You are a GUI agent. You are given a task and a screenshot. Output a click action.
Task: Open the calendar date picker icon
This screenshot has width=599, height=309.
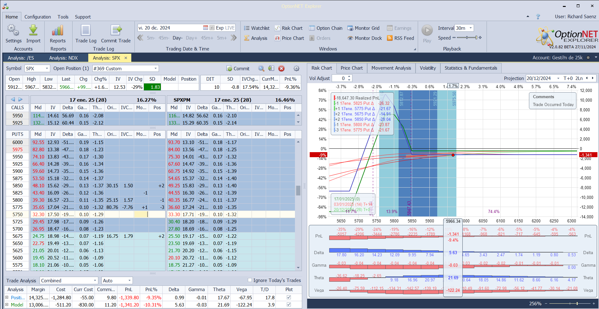click(x=205, y=28)
